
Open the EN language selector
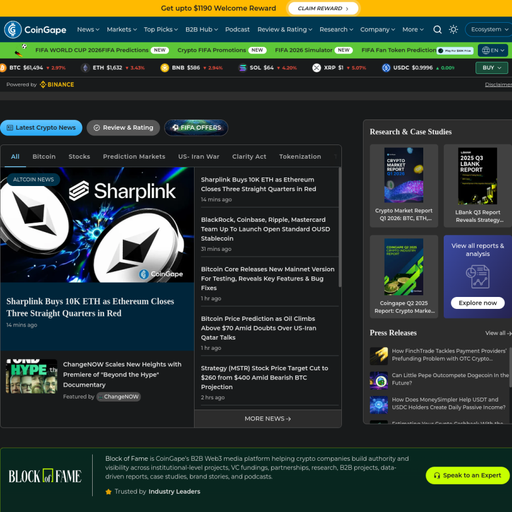tap(493, 50)
